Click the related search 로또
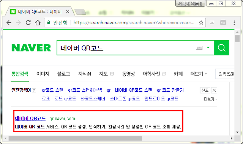Image resolution: width=243 pixels, height=144 pixels. pos(46,99)
